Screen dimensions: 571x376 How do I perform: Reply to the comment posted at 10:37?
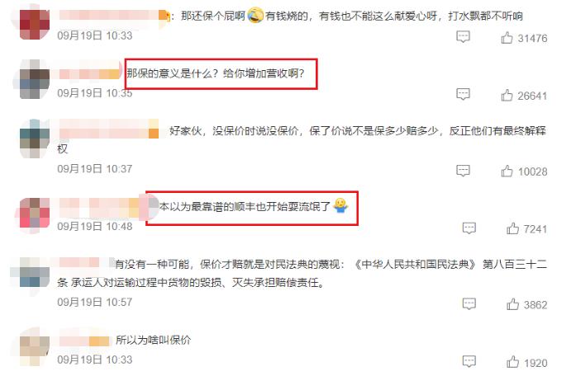coord(463,170)
